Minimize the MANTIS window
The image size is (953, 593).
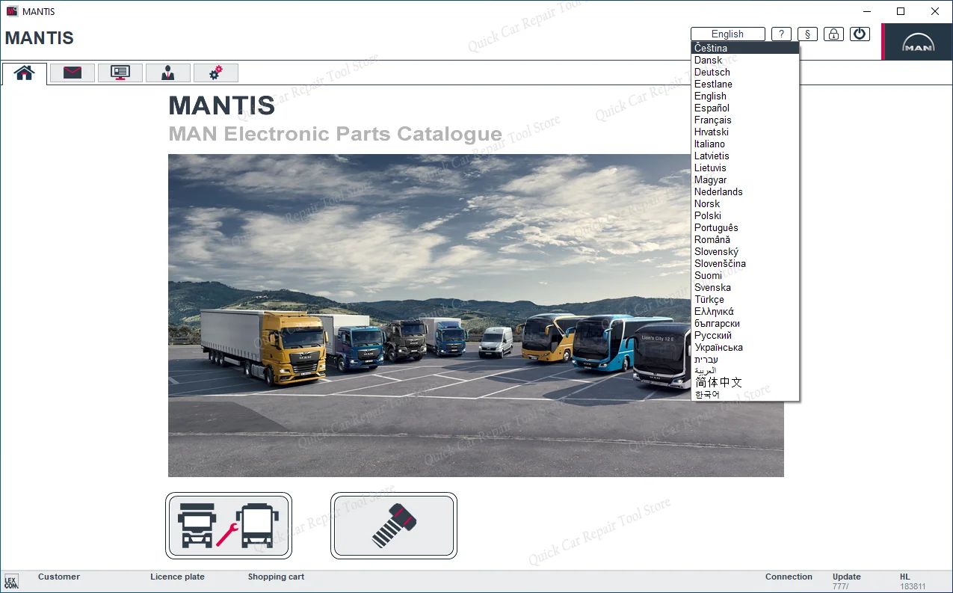[867, 11]
